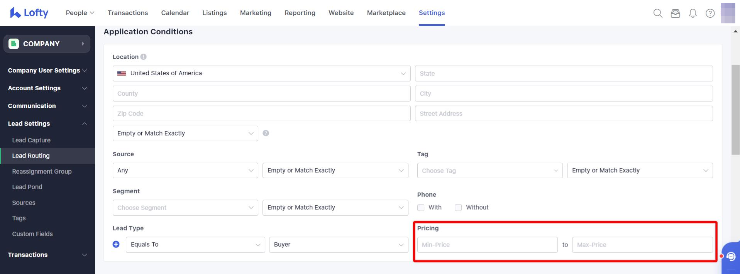Open the chat support widget
The height and width of the screenshot is (274, 740).
tap(731, 257)
